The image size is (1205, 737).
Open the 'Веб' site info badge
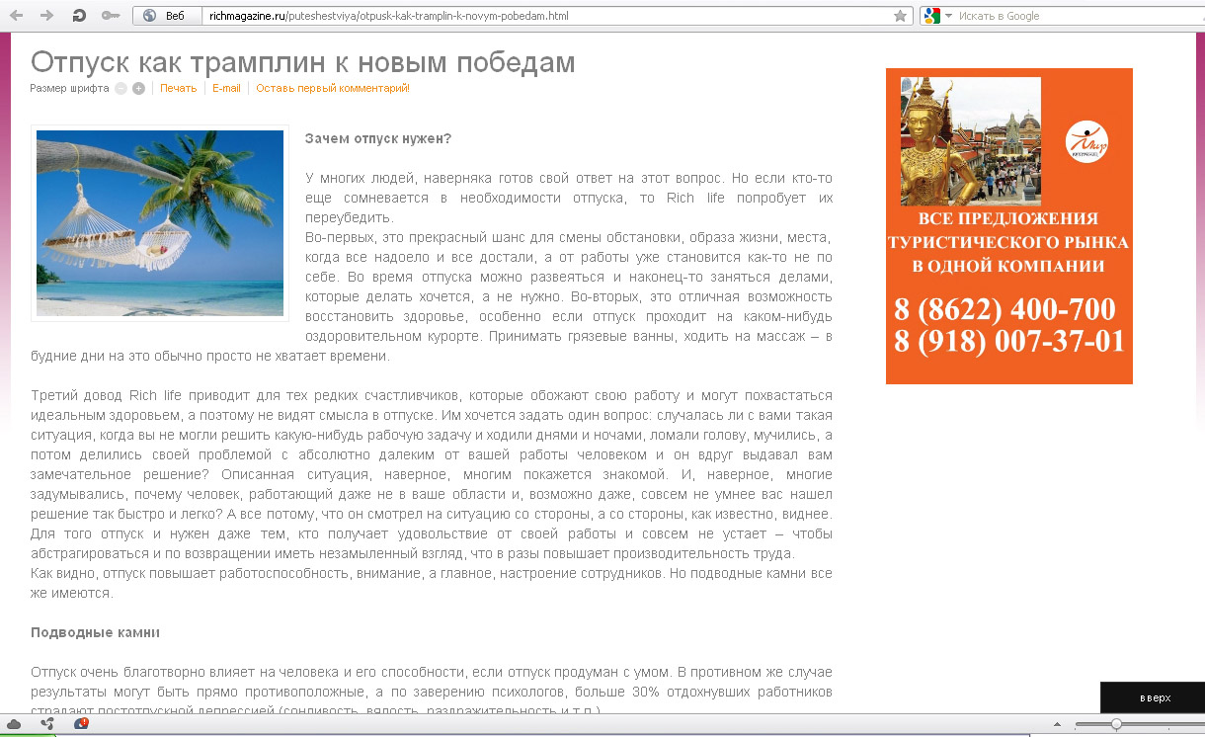click(x=166, y=16)
